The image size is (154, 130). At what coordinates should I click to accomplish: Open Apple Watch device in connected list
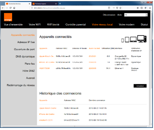point(47,56)
